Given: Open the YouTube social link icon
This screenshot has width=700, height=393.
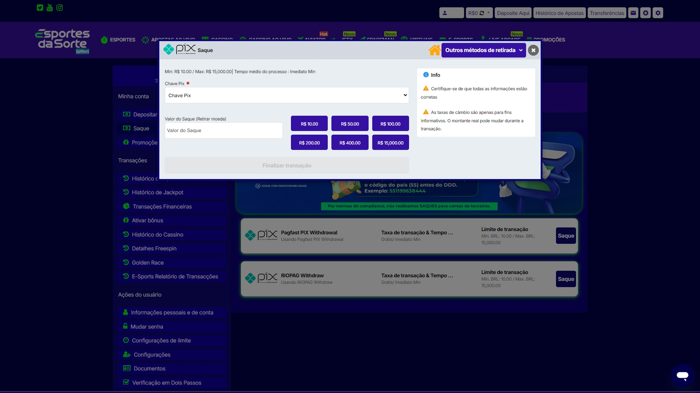Looking at the screenshot, I should (50, 8).
